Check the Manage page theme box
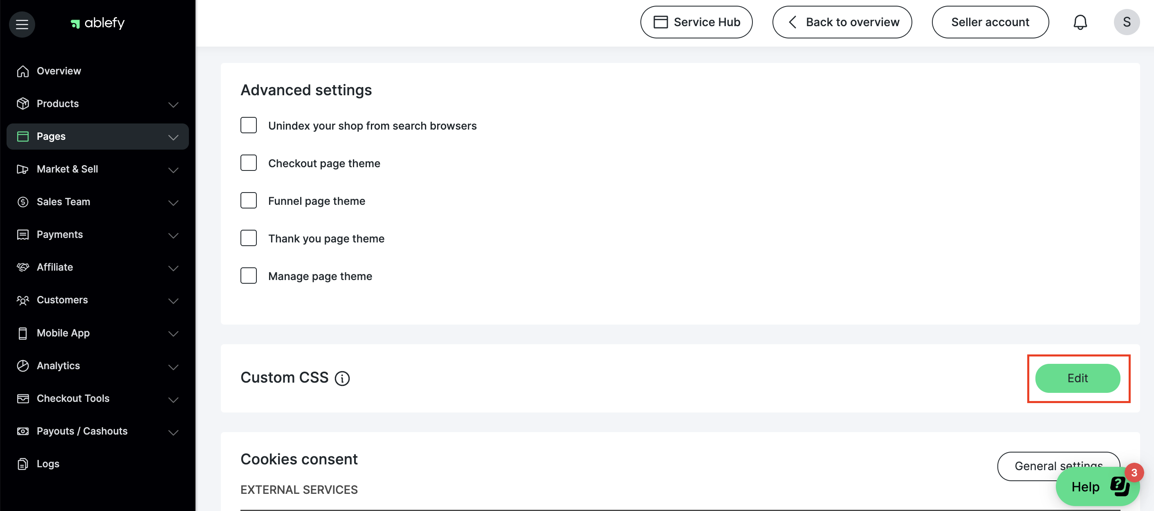 pos(249,276)
